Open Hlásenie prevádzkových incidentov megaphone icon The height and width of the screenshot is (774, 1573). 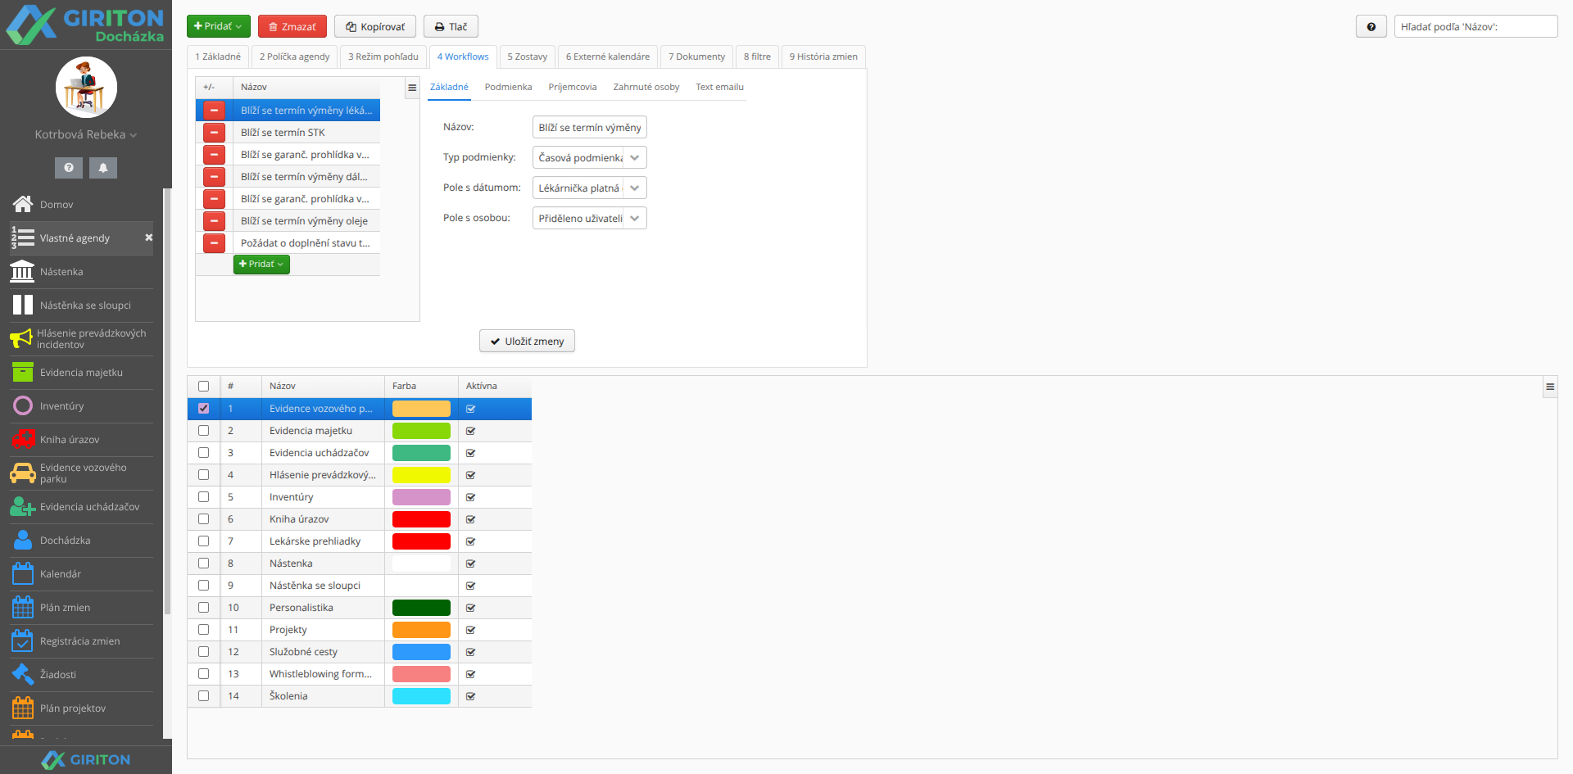[x=21, y=338]
